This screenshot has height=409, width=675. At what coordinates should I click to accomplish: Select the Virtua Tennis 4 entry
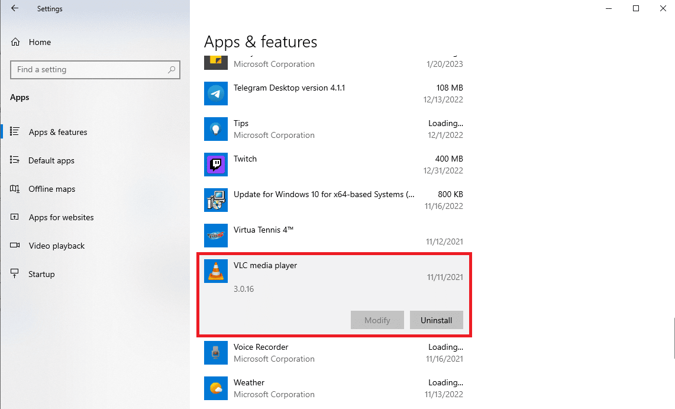[x=263, y=230]
